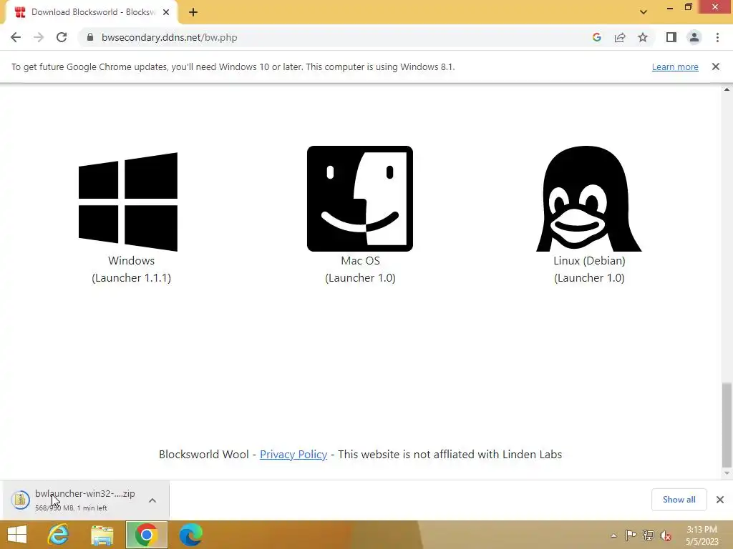Expand options for the bwlauncher download
This screenshot has width=733, height=549.
coord(152,500)
